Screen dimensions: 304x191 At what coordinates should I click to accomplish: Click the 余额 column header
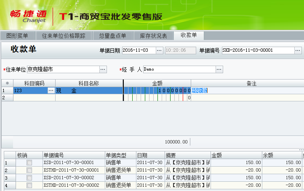pyautogui.click(x=282, y=155)
